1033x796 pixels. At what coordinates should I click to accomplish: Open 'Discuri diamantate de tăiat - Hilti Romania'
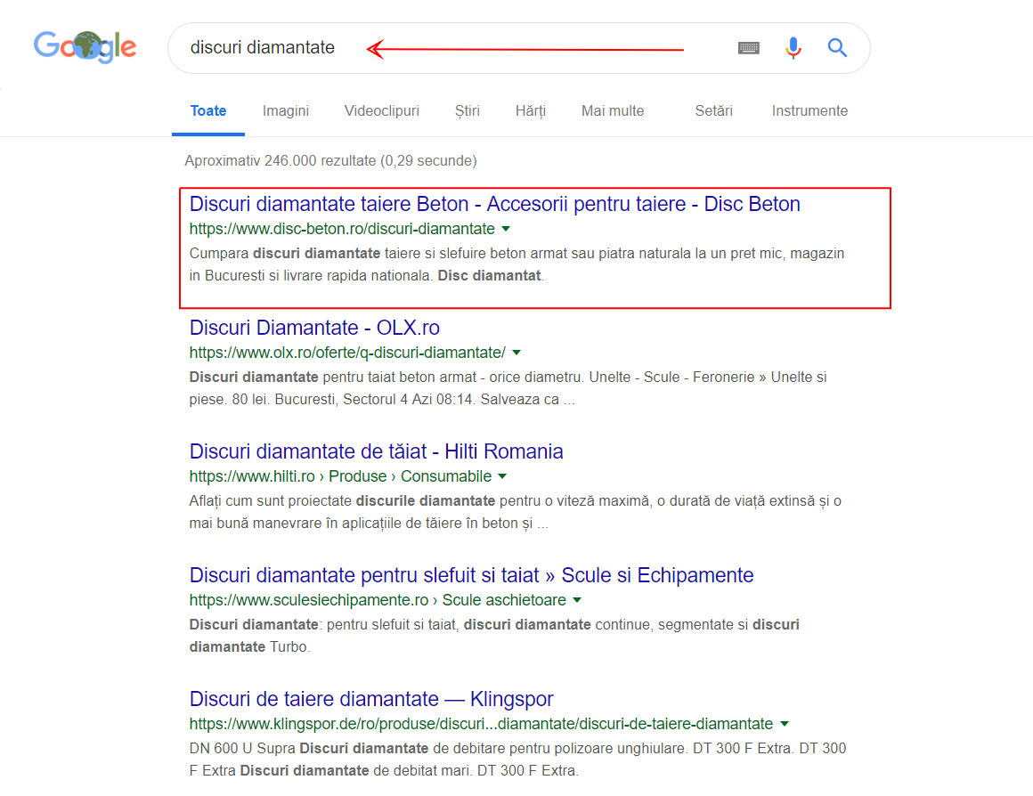[x=376, y=451]
